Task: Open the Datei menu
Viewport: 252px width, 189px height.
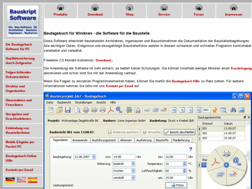Action: (x=50, y=102)
